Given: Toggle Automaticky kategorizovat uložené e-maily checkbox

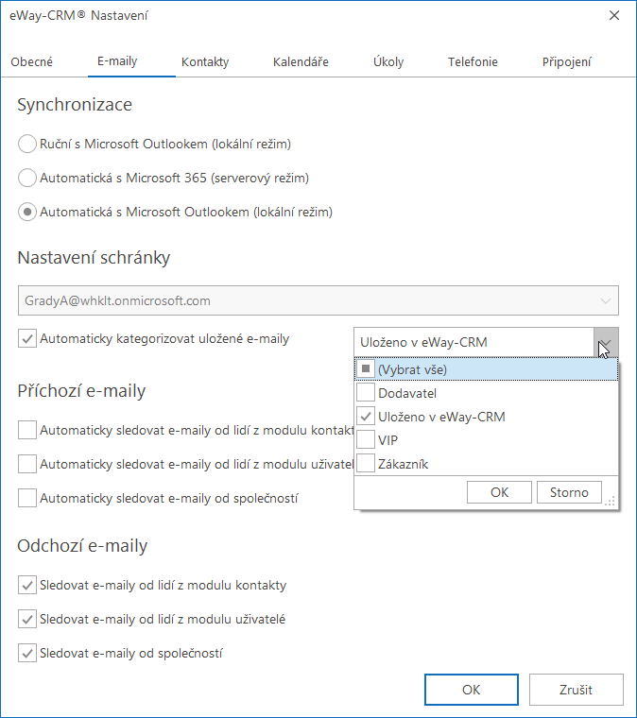Looking at the screenshot, I should pos(27,339).
